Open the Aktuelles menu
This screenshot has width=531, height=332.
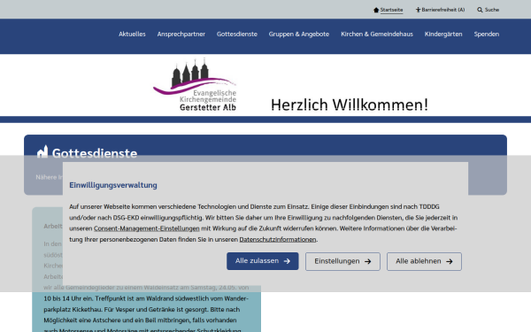(132, 35)
